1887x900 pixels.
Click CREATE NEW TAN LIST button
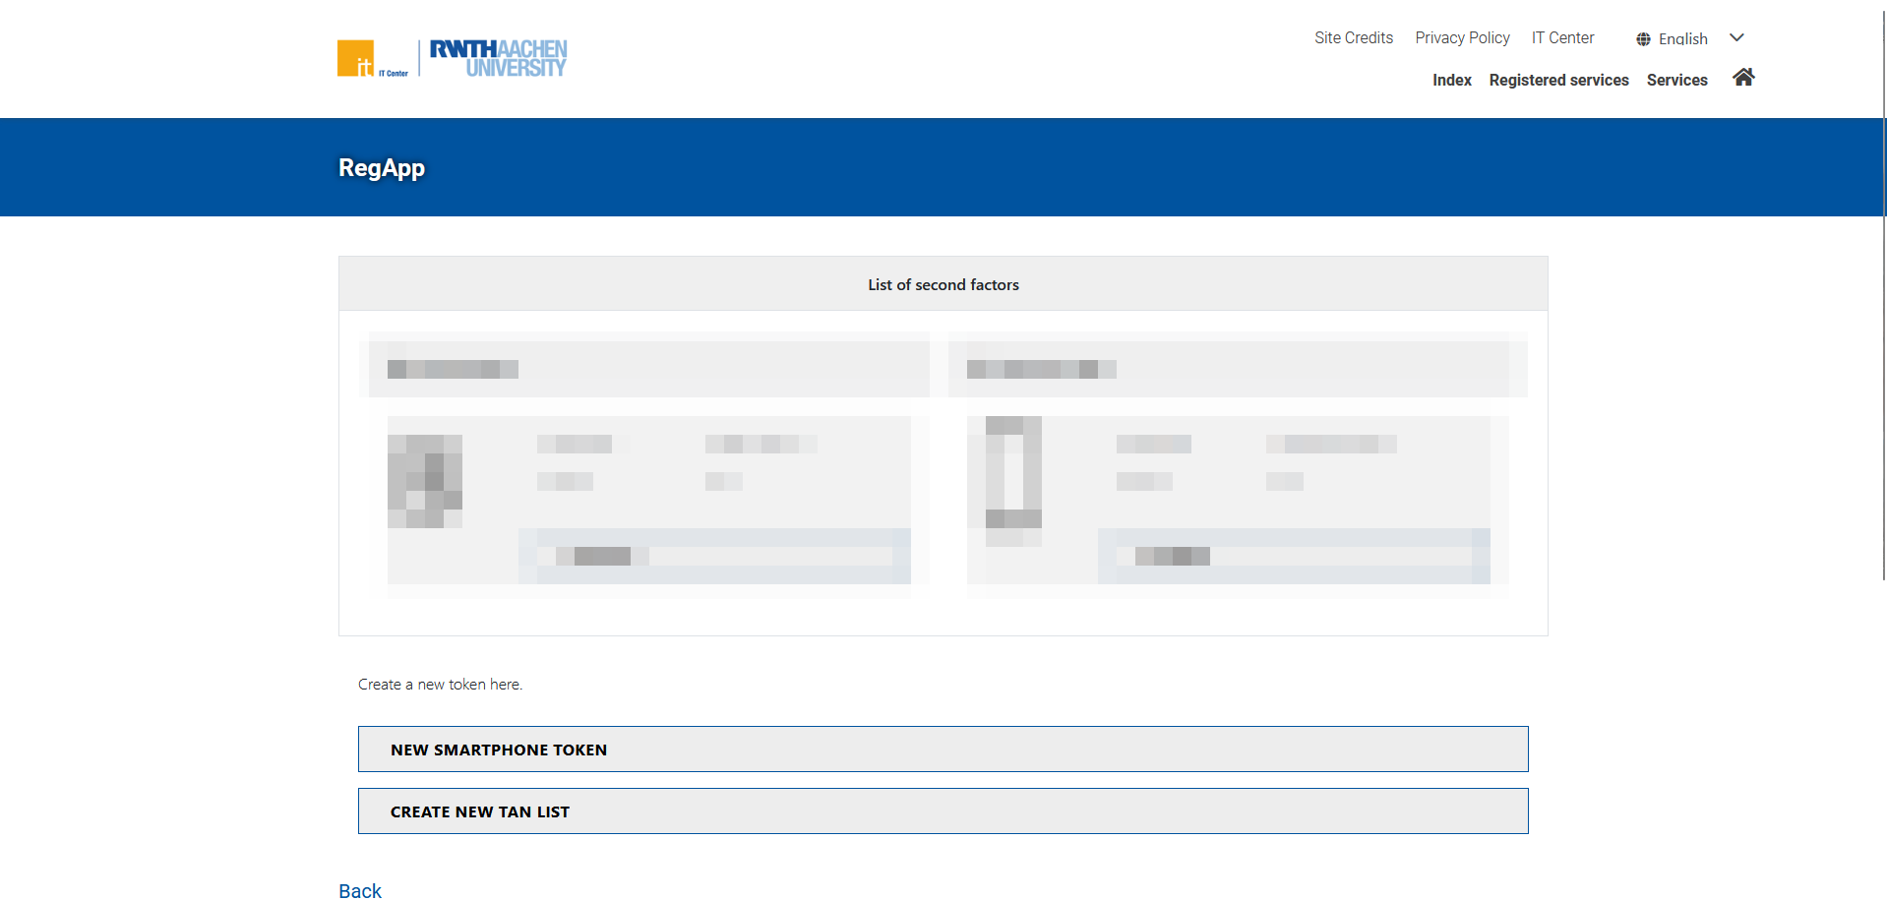pos(943,811)
